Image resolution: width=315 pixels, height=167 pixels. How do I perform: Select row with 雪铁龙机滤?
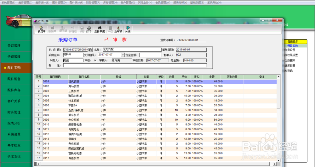[156, 154]
